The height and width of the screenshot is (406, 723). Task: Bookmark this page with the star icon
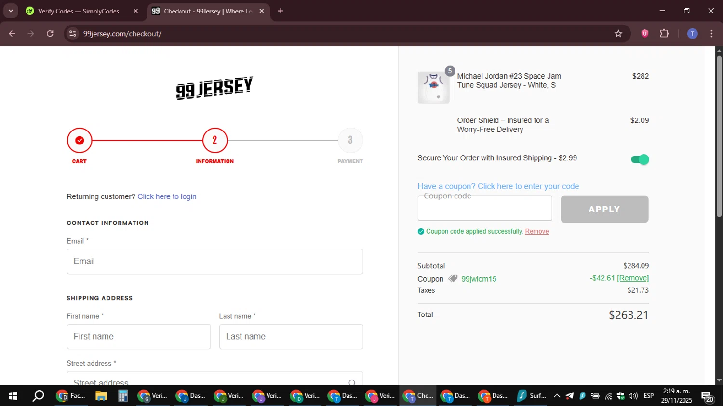(618, 34)
